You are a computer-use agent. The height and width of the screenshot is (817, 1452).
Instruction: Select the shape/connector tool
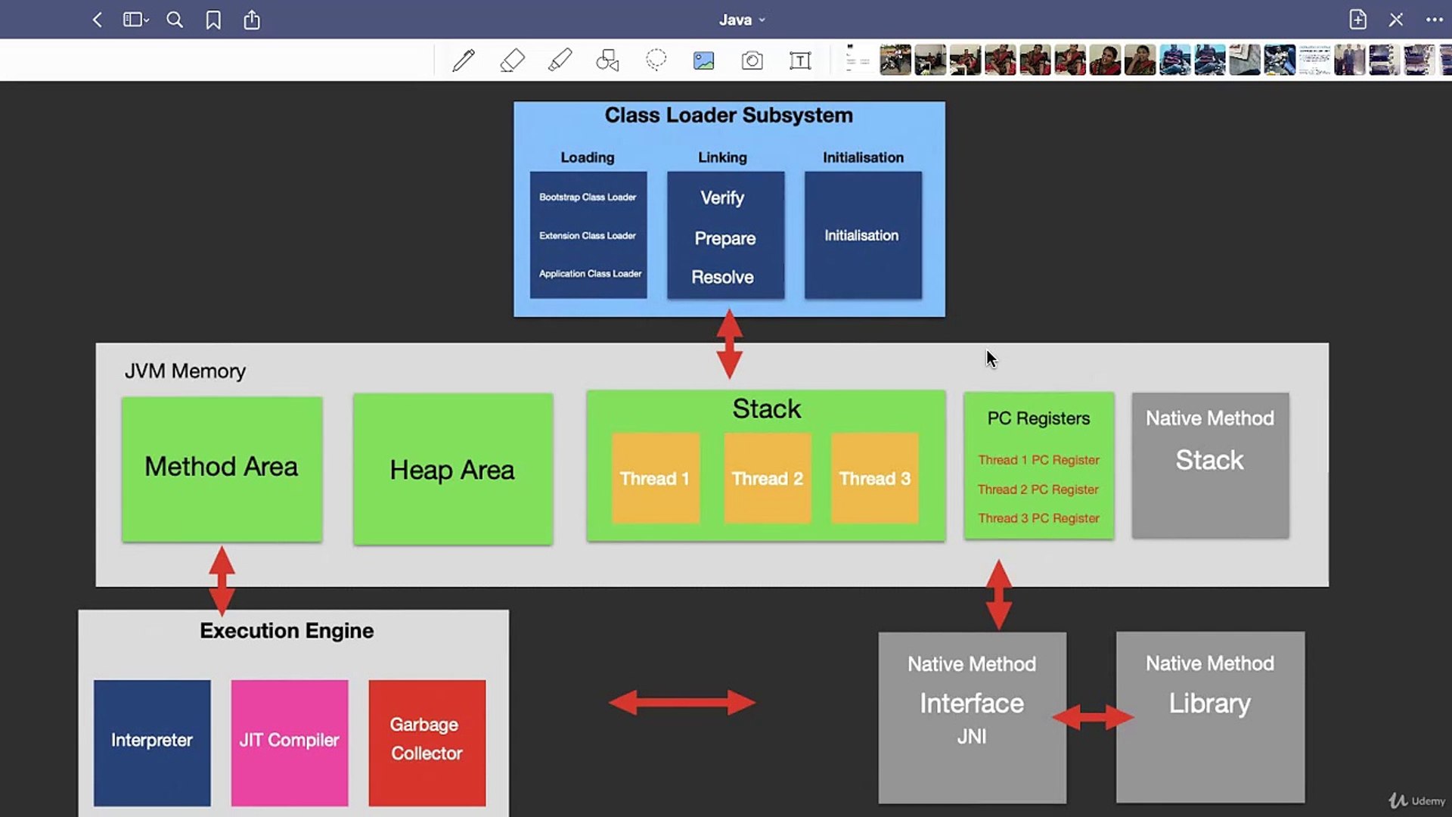pos(607,61)
